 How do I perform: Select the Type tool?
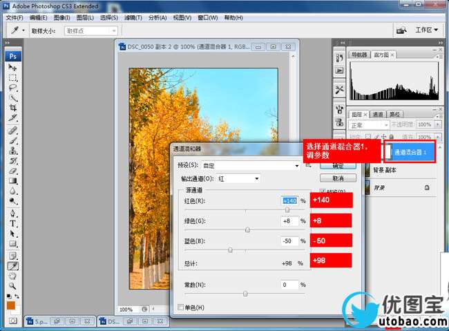[12, 223]
